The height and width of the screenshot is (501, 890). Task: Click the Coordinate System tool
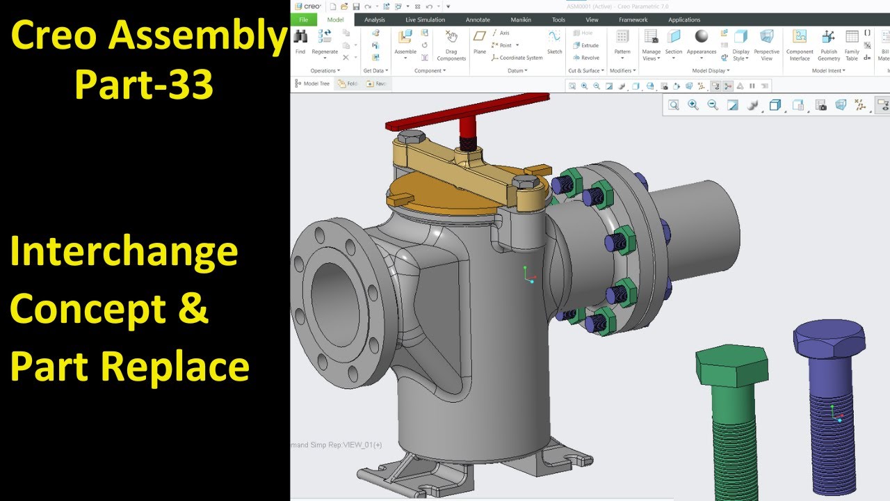point(517,58)
